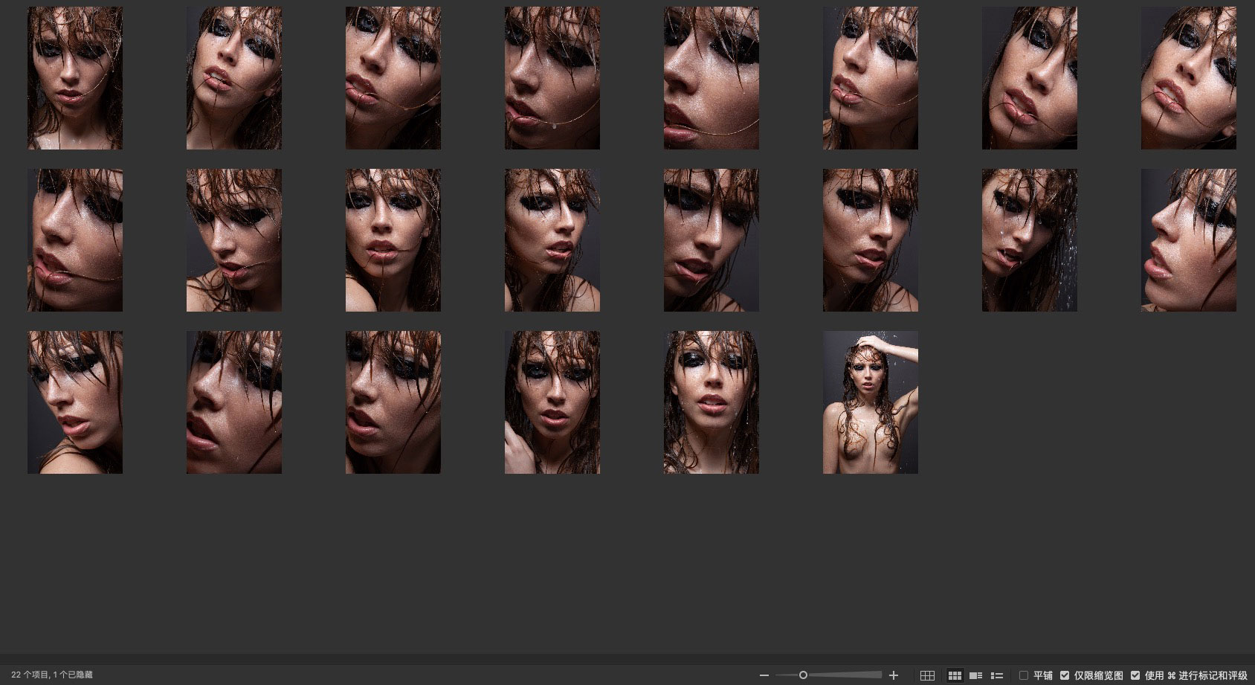This screenshot has height=685, width=1255.
Task: Select the last thumbnail in the top row
Action: click(1188, 78)
